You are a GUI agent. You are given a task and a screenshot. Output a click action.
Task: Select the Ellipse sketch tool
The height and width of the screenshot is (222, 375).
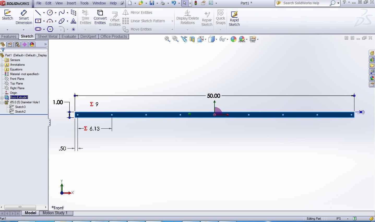(62, 21)
